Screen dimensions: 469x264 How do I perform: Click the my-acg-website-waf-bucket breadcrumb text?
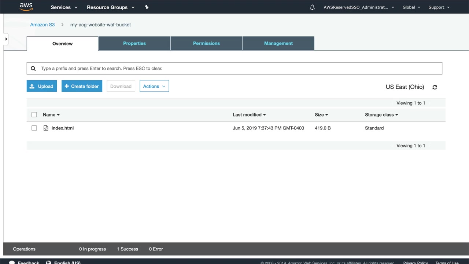tap(100, 25)
